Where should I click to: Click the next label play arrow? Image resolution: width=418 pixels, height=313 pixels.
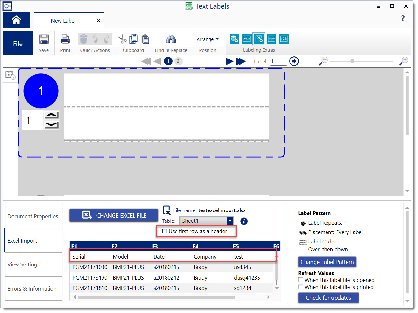229,61
